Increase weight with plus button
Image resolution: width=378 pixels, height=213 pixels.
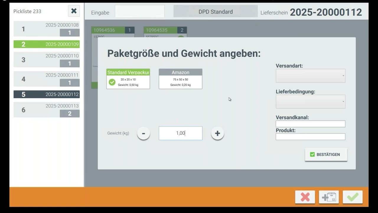(x=217, y=133)
